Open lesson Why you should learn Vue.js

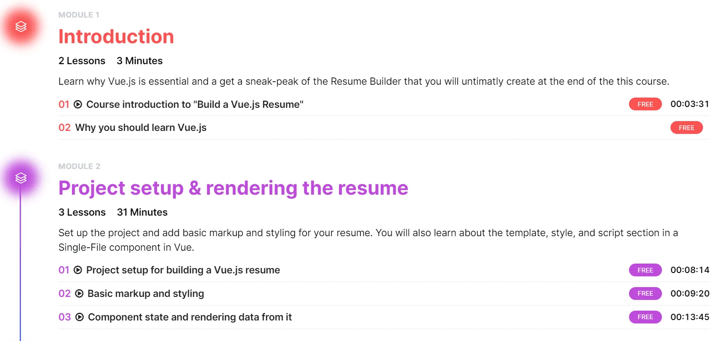141,128
